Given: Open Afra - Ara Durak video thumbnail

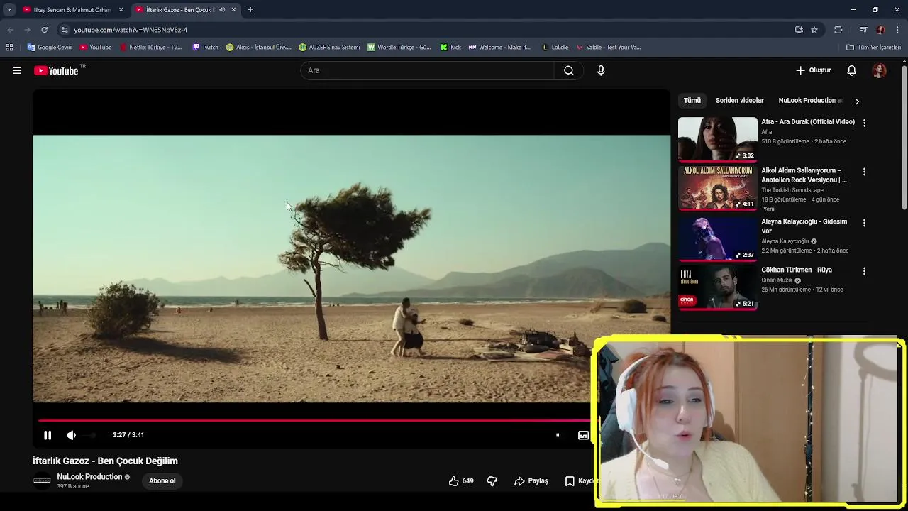Looking at the screenshot, I should tap(718, 139).
